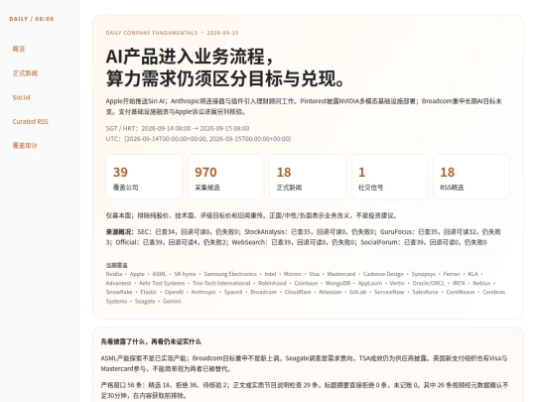Viewport: 536px width, 402px height.
Task: Select the 18 RSS精选 stat card
Action: pos(471,177)
